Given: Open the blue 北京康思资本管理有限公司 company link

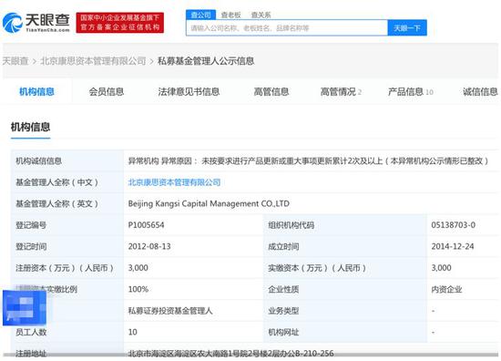Looking at the screenshot, I should [174, 182].
